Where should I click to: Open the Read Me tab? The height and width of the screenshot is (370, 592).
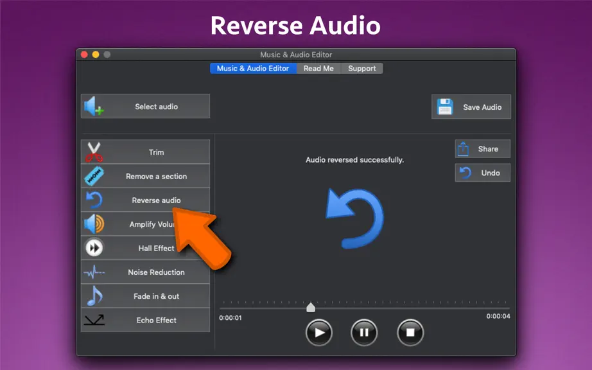(x=318, y=68)
